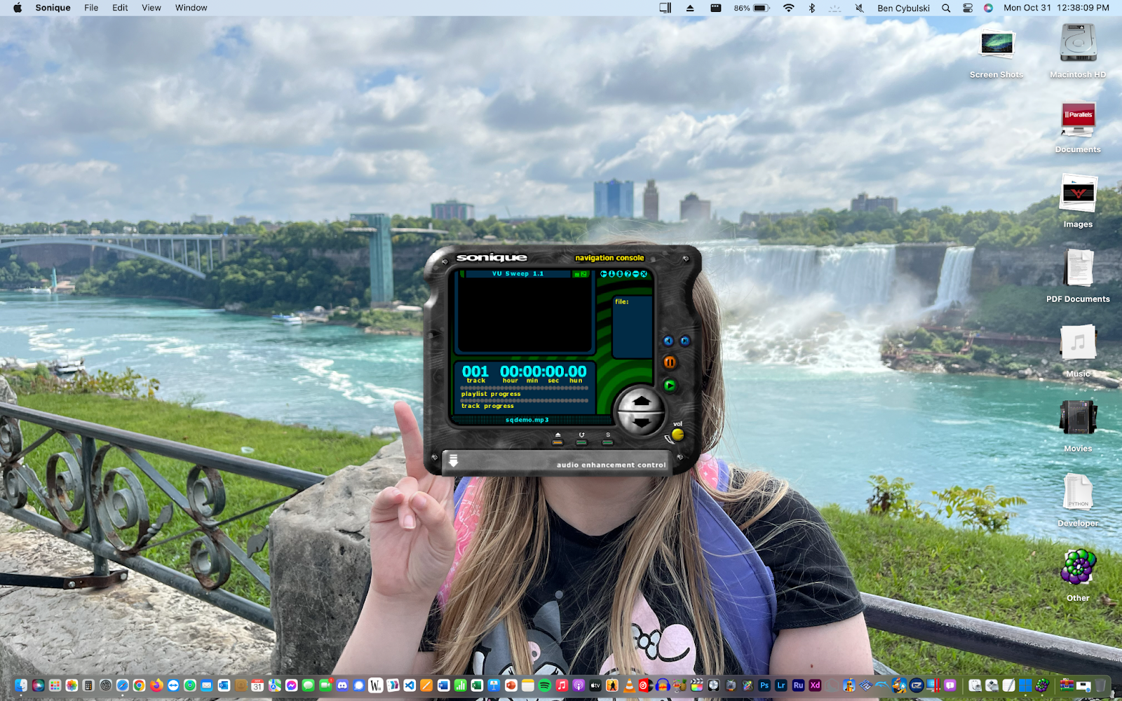Select the Macintosh HD drive icon
The height and width of the screenshot is (701, 1122).
point(1078,50)
